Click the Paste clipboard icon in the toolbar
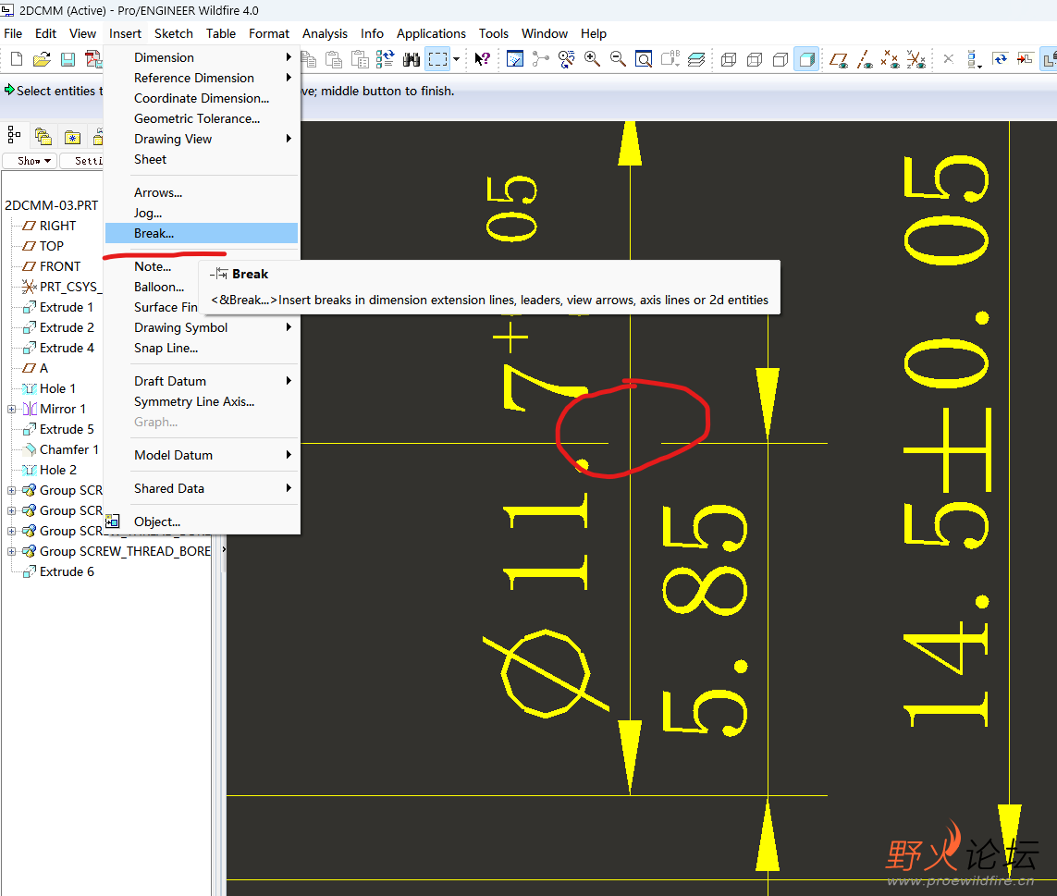 coord(334,59)
